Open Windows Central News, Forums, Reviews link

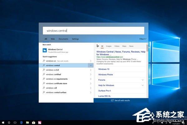pos(121,53)
